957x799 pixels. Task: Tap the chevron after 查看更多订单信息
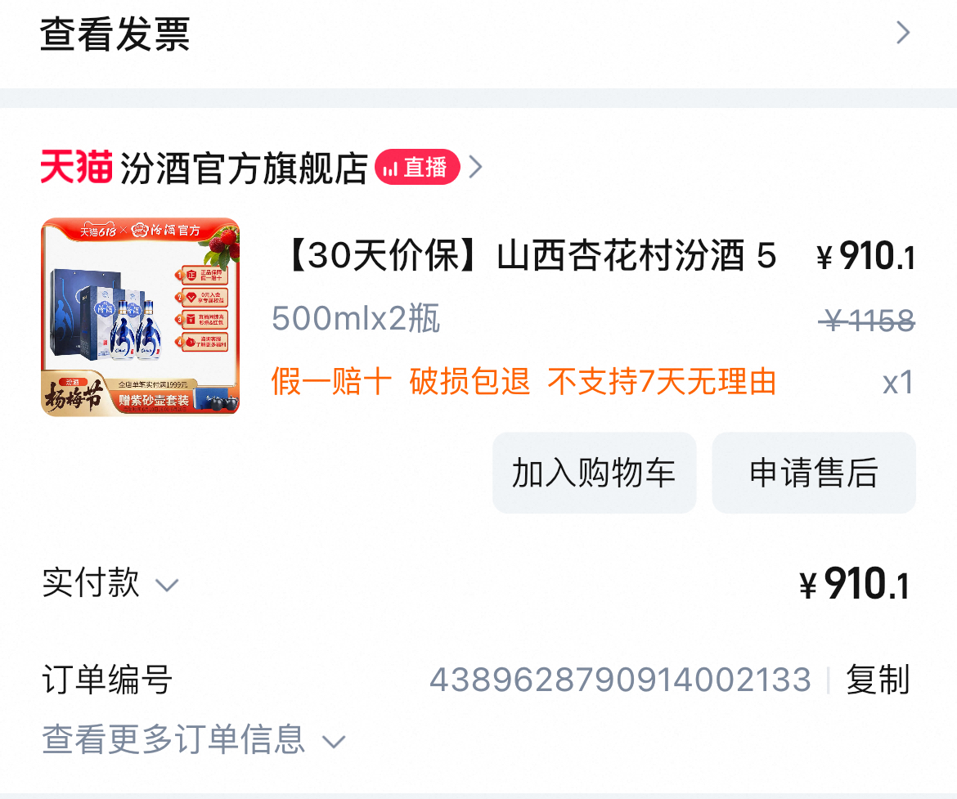(334, 743)
